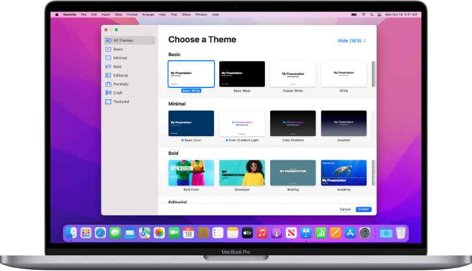Open System Preferences from the dock

365,233
